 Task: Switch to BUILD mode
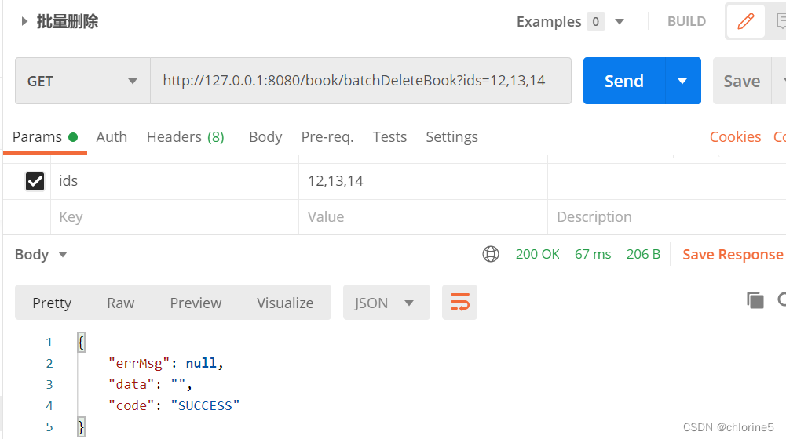686,21
